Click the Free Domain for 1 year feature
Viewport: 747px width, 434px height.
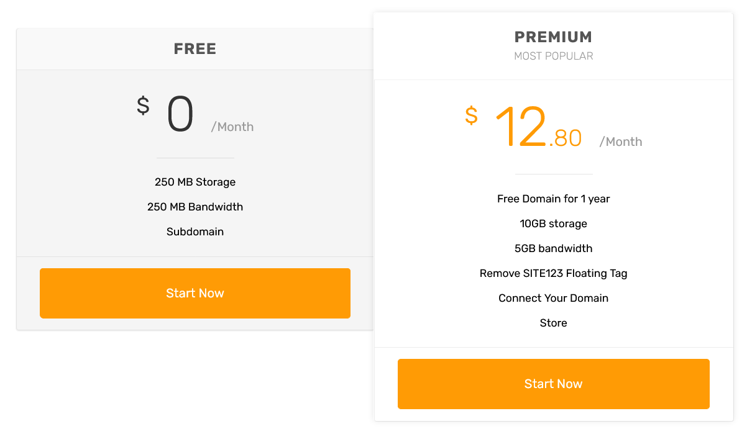[553, 199]
